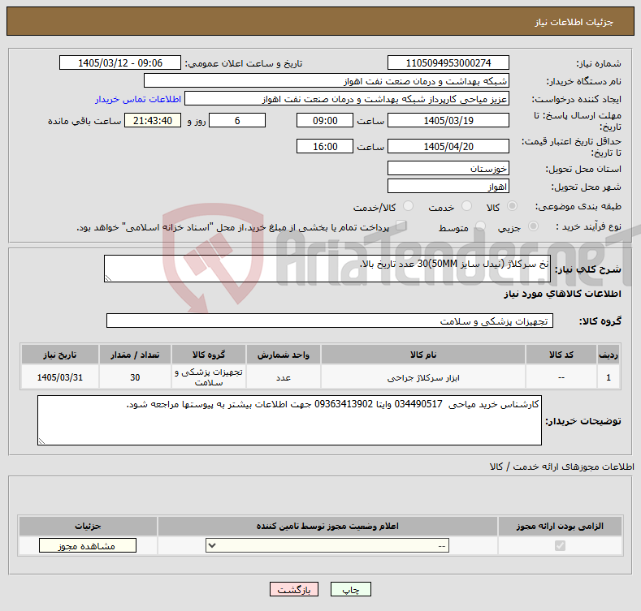Toggle the Islamic treasury payment checkbox
Screen dimensions: 641x611
(401, 226)
